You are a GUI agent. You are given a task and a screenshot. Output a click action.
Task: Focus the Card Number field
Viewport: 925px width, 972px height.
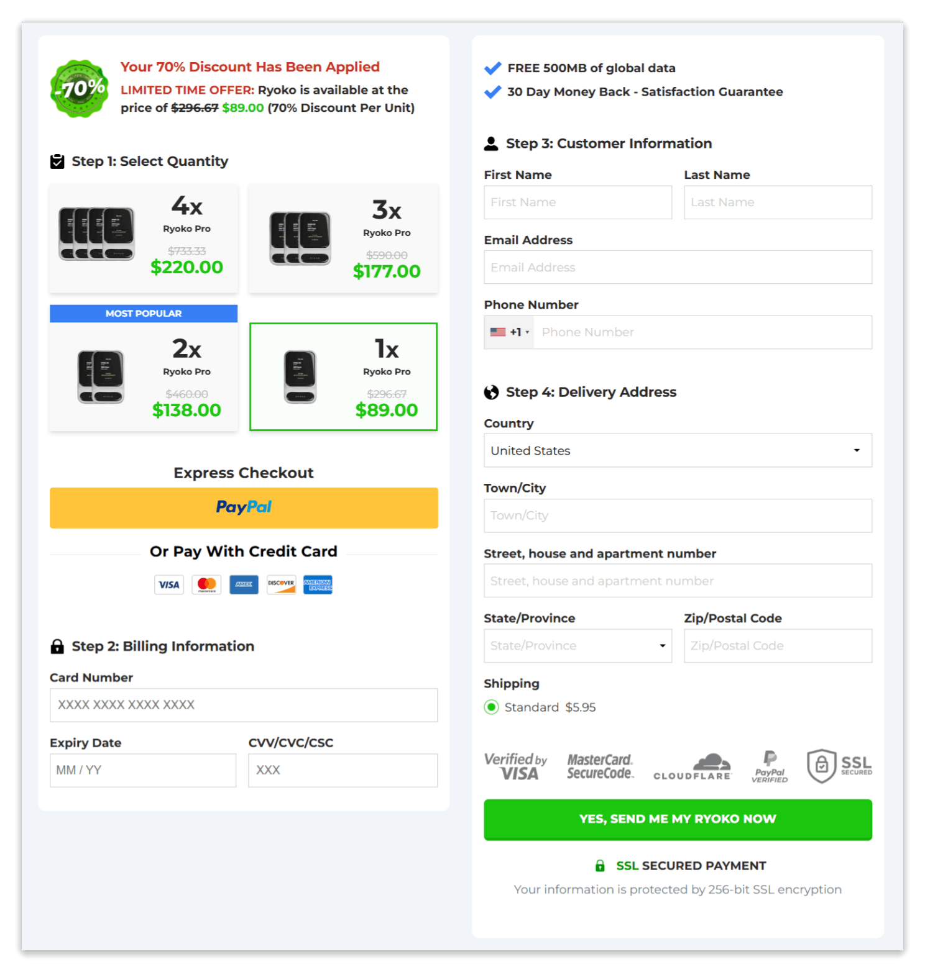(x=244, y=705)
